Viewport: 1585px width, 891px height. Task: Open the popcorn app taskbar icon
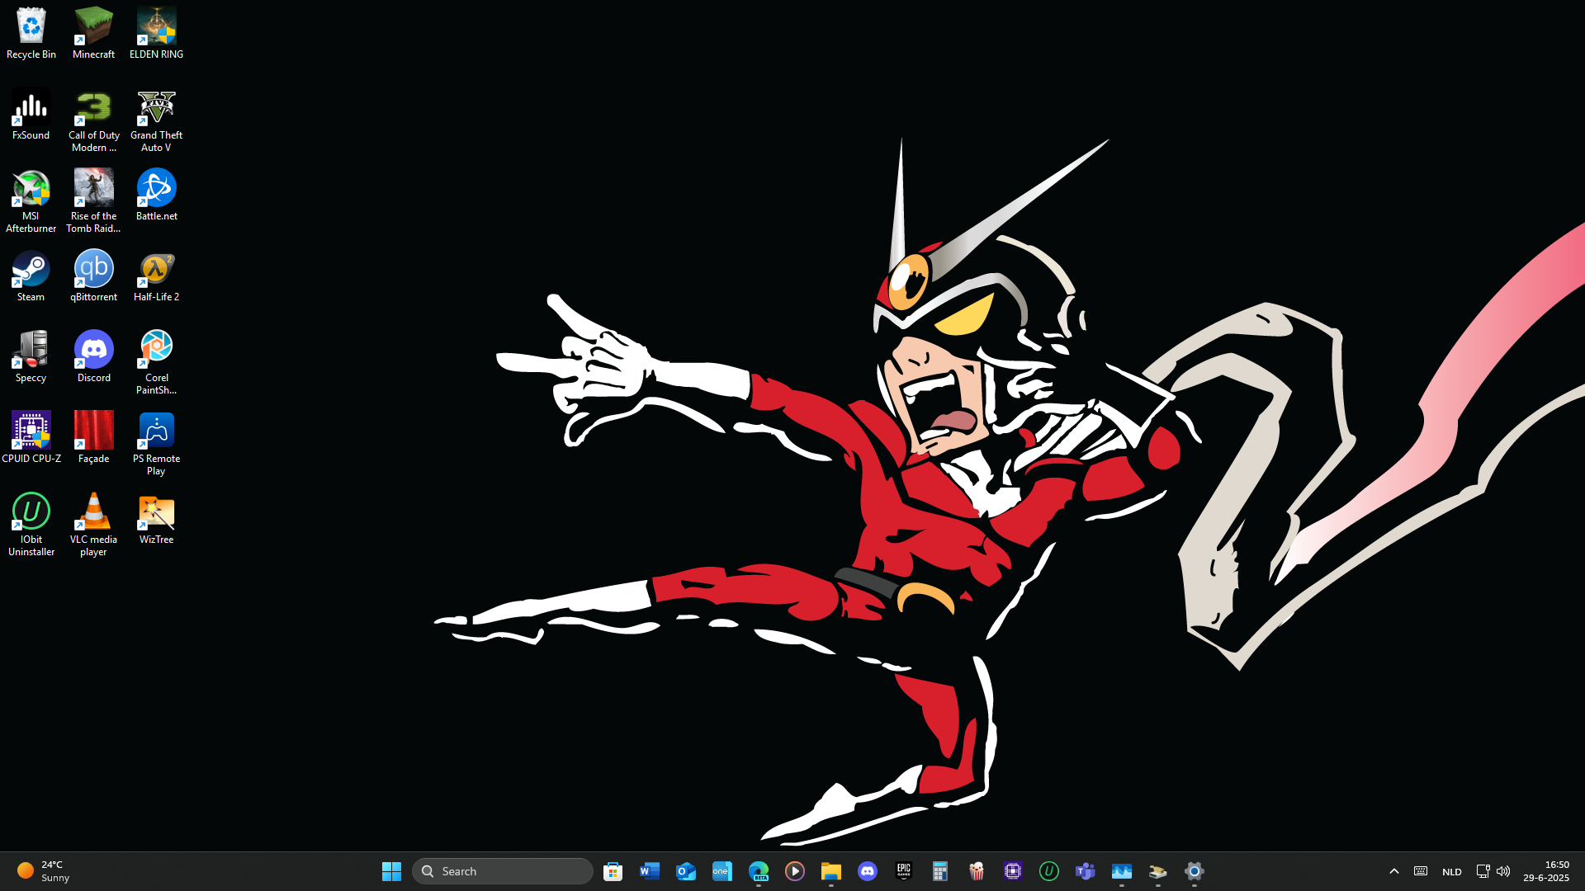(x=977, y=871)
